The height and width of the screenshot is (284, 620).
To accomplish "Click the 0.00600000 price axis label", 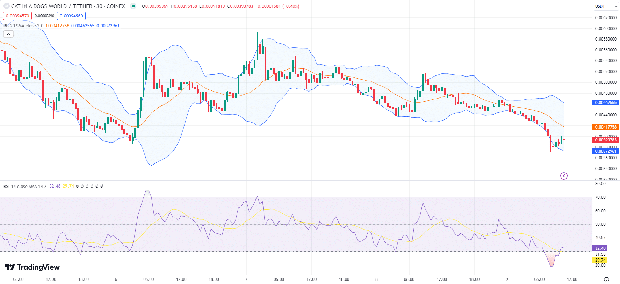I will pyautogui.click(x=606, y=29).
